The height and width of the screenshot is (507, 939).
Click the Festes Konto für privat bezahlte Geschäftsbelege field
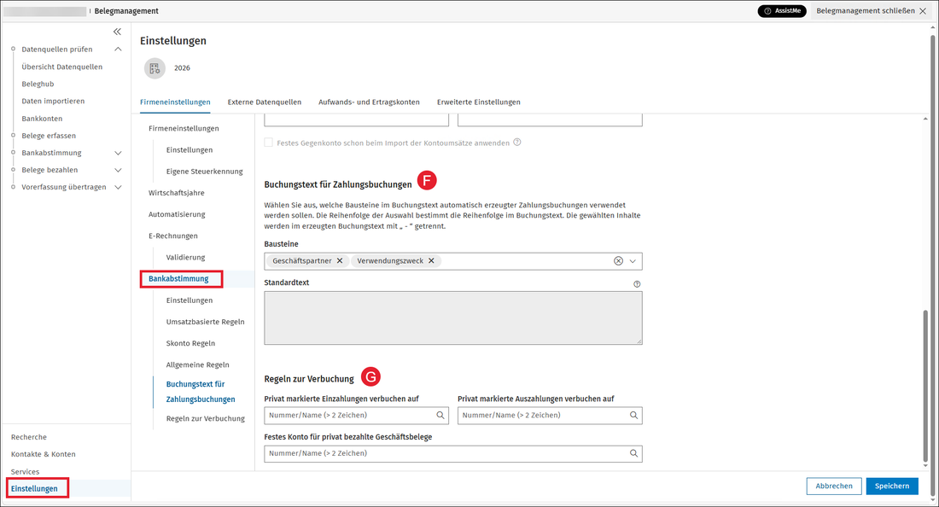(x=452, y=454)
